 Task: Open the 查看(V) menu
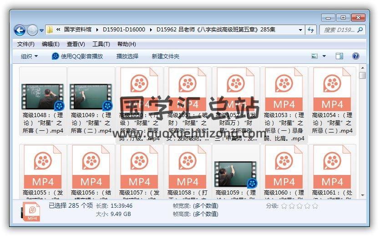pos(76,44)
